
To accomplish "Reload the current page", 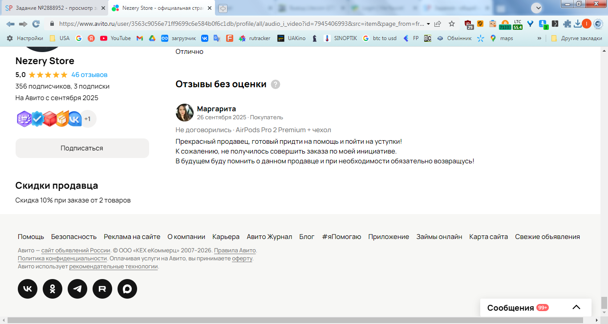I will pyautogui.click(x=36, y=24).
